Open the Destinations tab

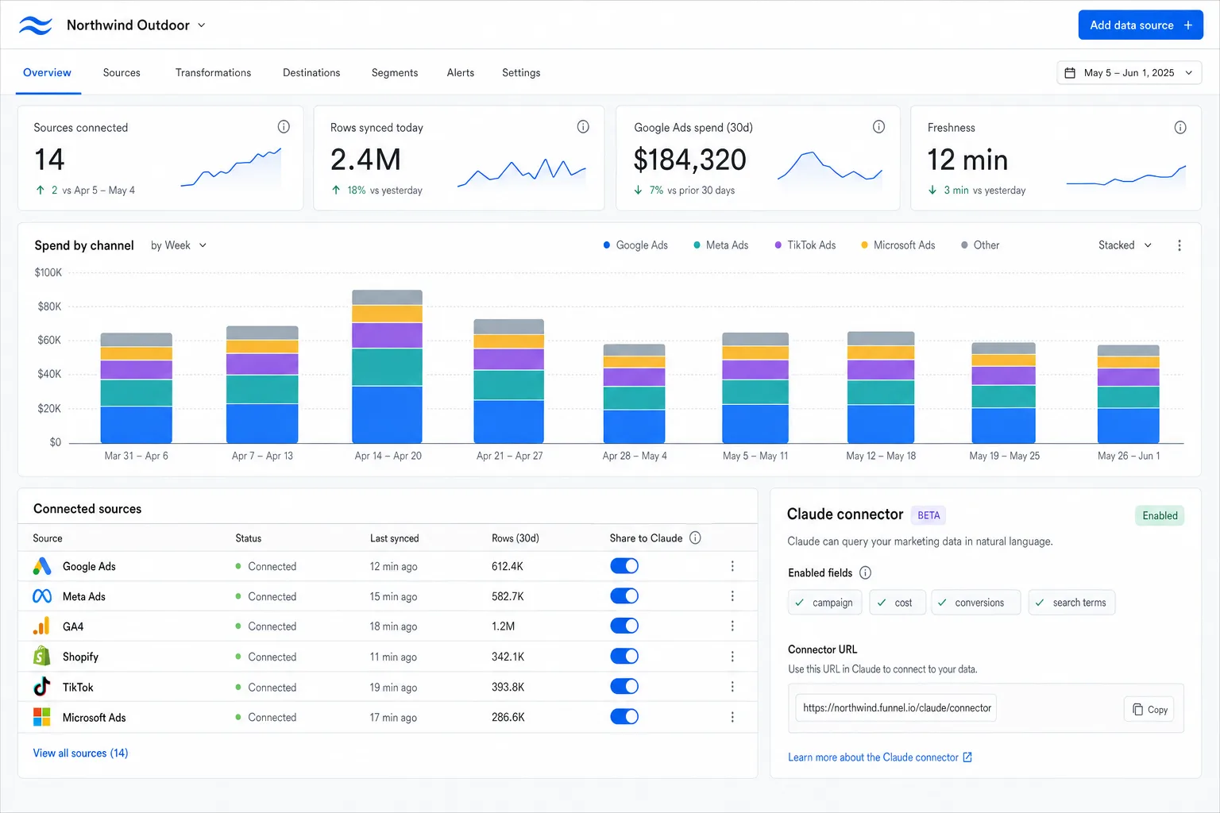[311, 73]
